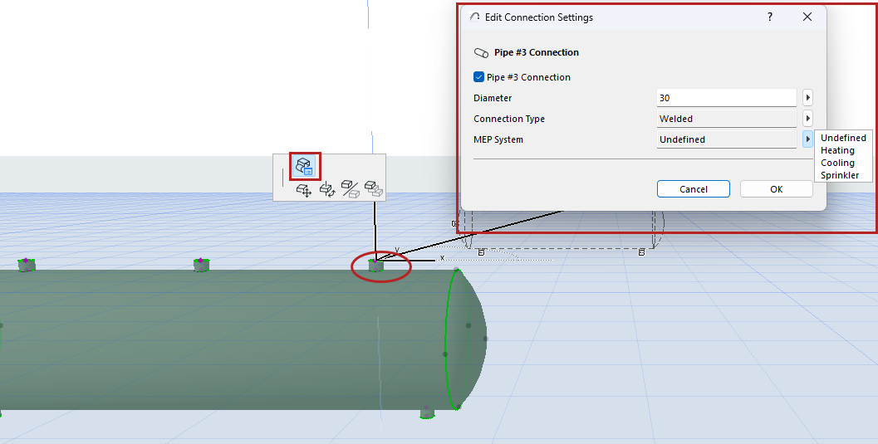
Task: Choose Undefined from the MEP System popup
Action: tap(843, 138)
